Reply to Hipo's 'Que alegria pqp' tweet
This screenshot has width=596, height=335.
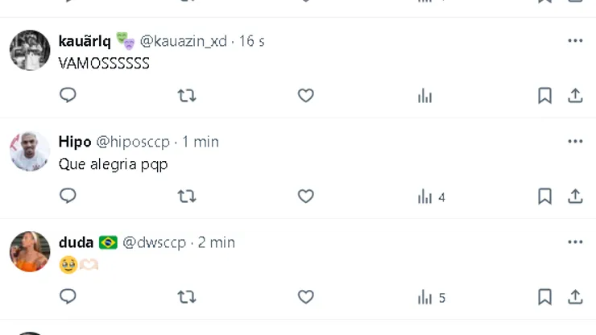point(68,196)
